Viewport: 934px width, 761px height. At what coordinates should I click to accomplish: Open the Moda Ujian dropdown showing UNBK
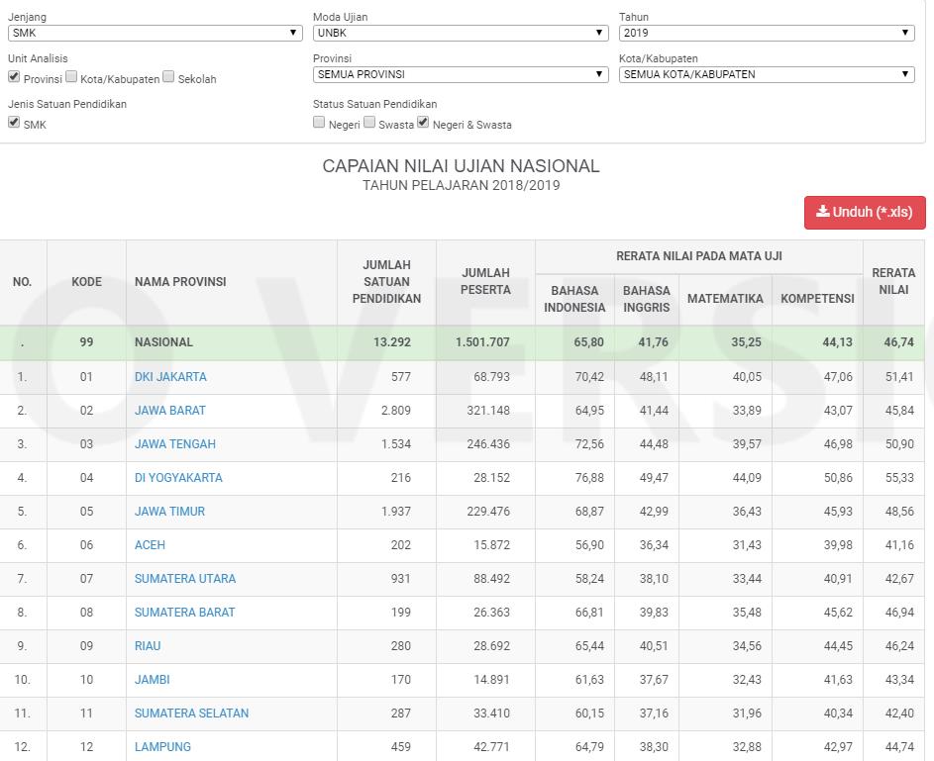tap(461, 33)
